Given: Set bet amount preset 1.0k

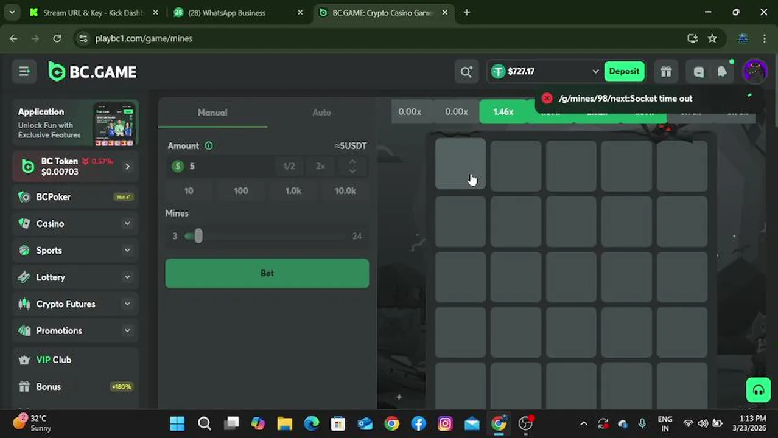Looking at the screenshot, I should 293,191.
